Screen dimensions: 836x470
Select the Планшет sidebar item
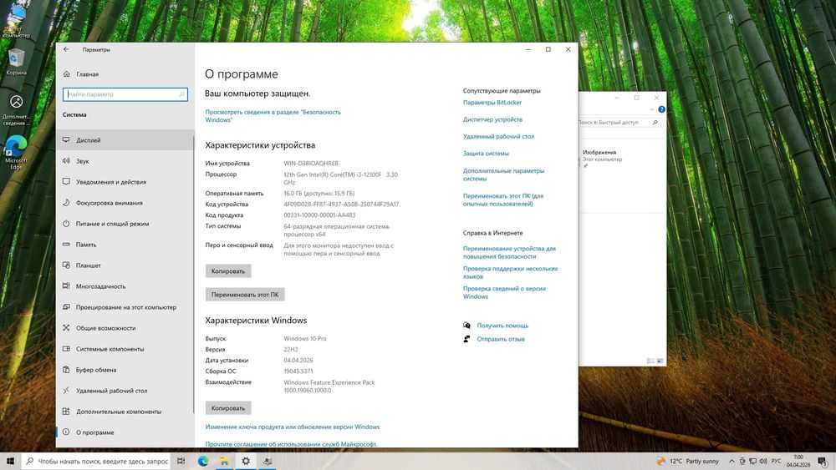(125, 265)
